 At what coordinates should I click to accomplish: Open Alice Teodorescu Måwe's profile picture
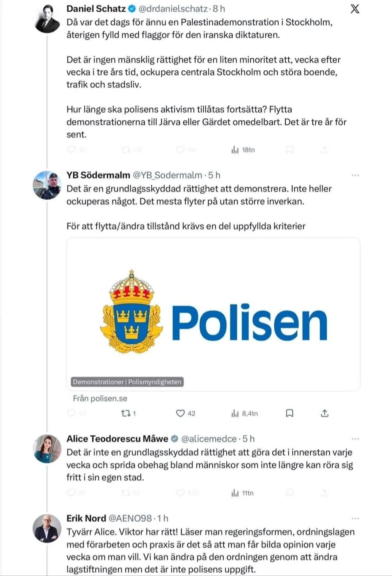(47, 448)
